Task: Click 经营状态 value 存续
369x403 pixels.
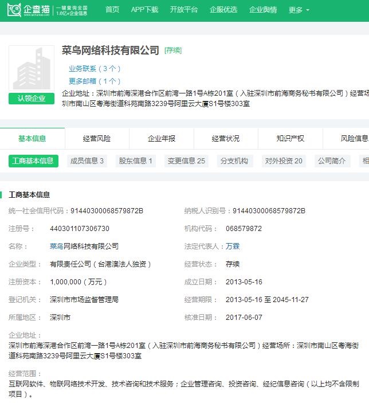Action: (x=233, y=264)
